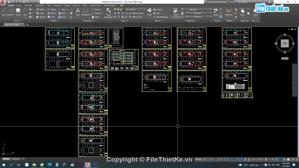This screenshot has width=299, height=168.
Task: Activate the Copy command
Action: [x=40, y=13]
